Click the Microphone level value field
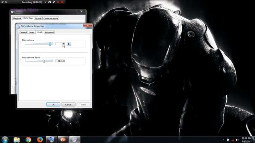255x143 pixels. click(x=60, y=44)
